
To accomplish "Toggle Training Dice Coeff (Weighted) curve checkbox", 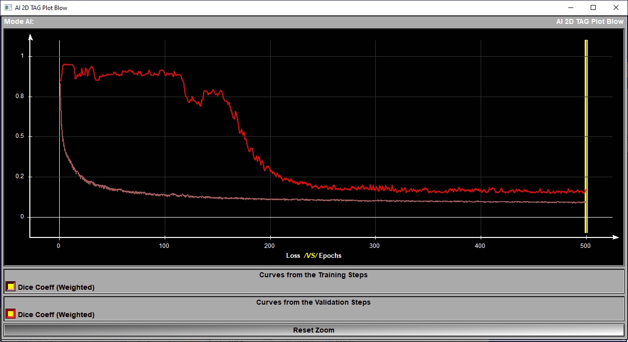I will coord(10,287).
